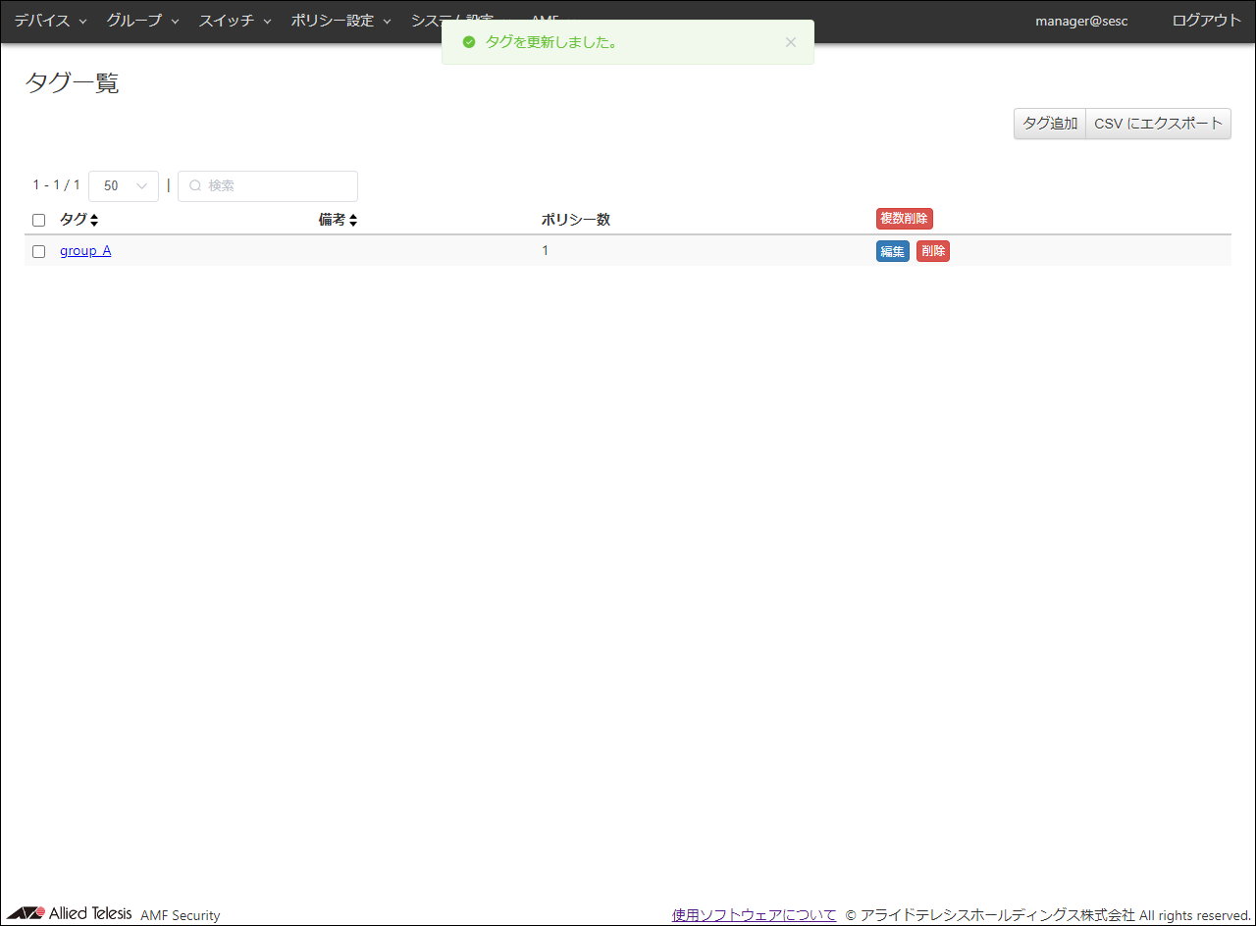Open the group_A tag link
1256x926 pixels.
pyautogui.click(x=85, y=251)
